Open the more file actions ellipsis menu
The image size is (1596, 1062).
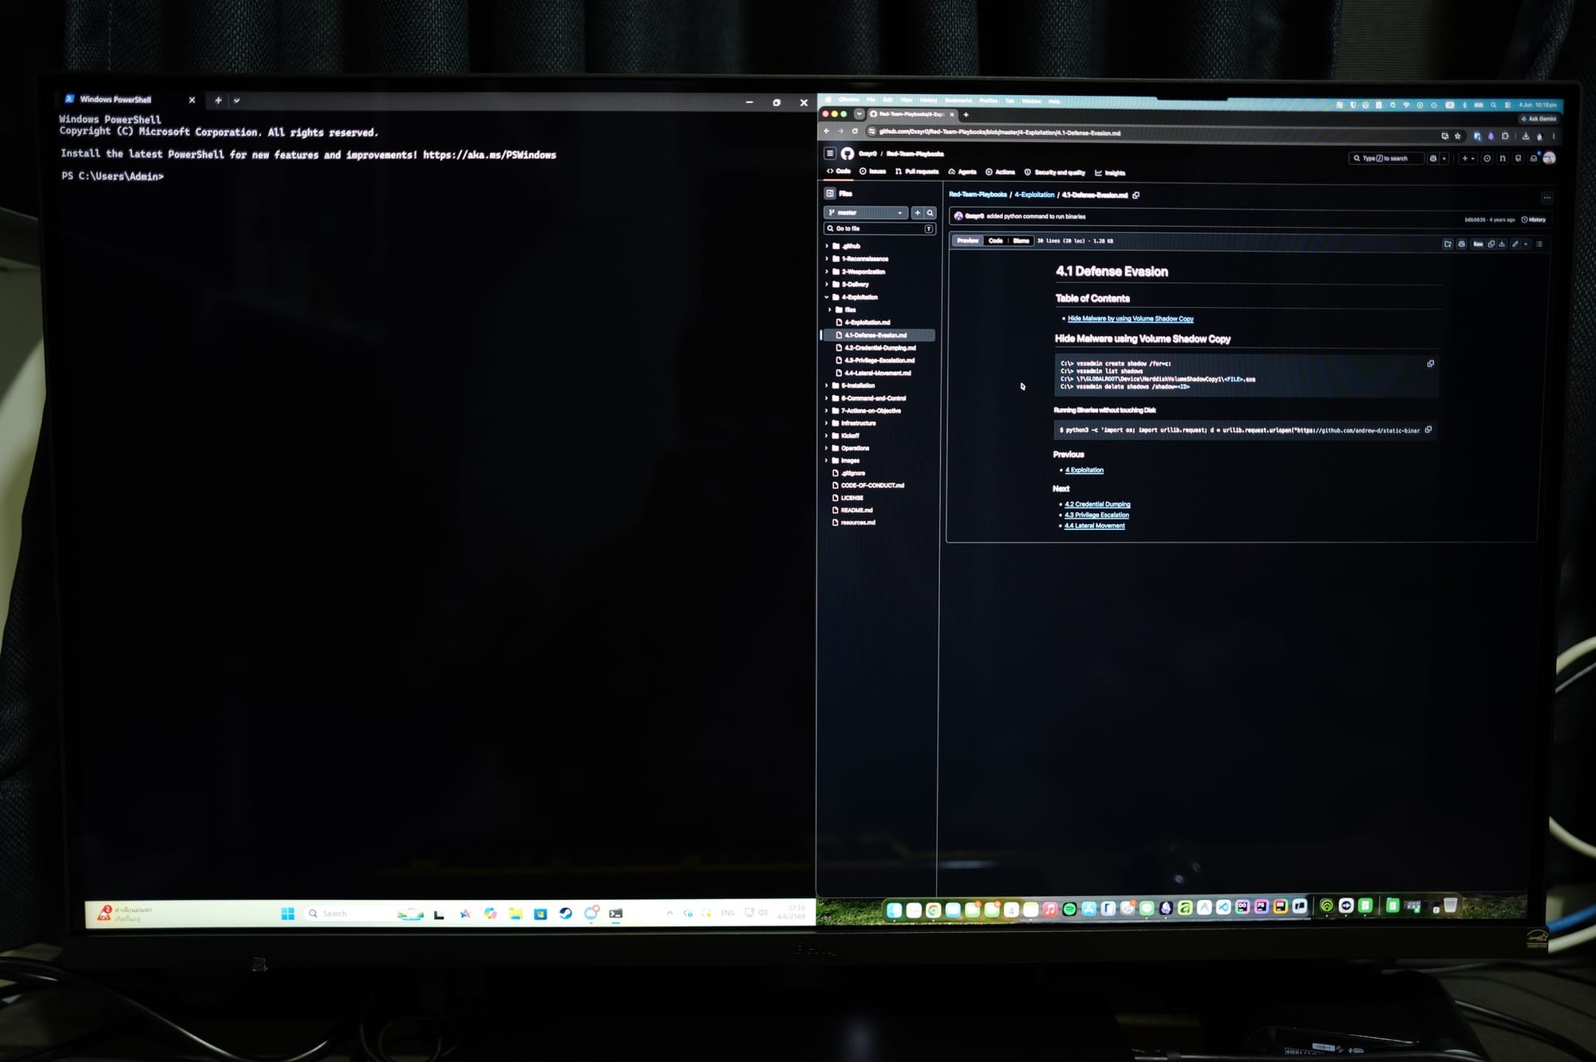pos(1547,198)
